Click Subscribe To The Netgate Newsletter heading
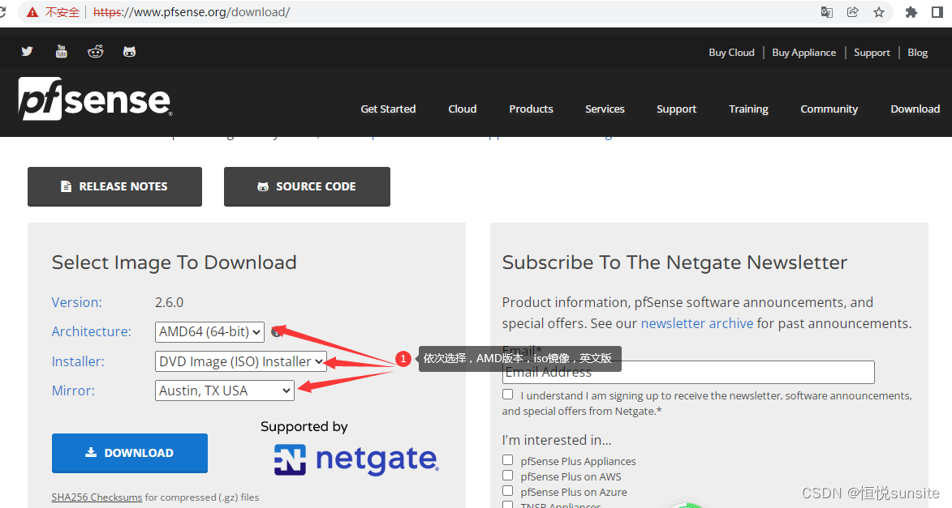 pos(674,263)
